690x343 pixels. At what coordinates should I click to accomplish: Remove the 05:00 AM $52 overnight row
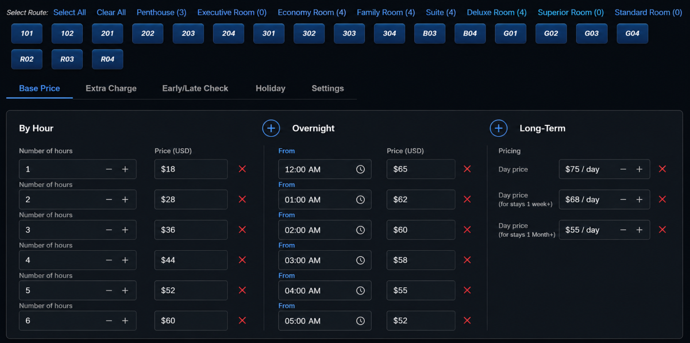click(x=467, y=321)
